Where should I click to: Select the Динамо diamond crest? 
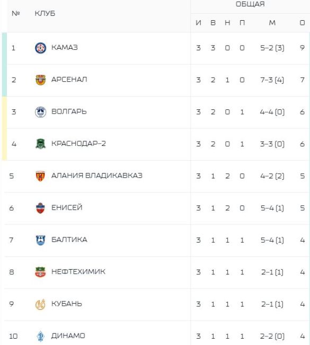coord(41,336)
